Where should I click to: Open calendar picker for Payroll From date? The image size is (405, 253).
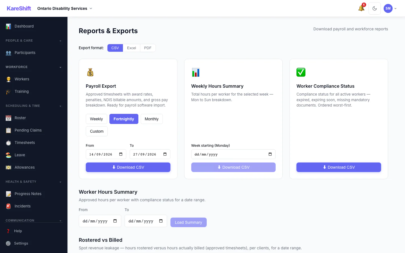click(121, 154)
